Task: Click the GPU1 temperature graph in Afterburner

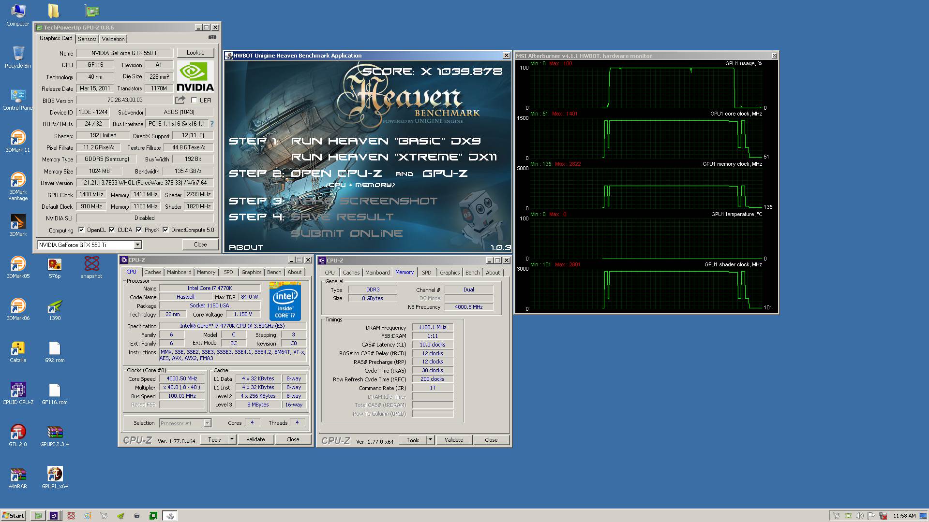Action: [646, 238]
